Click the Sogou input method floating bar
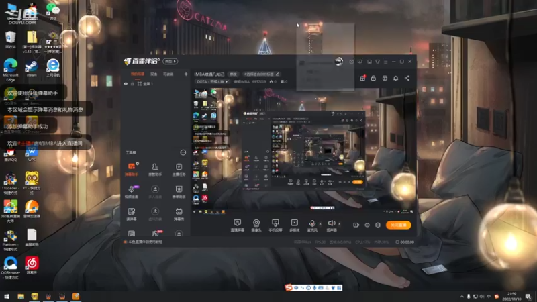 point(313,288)
